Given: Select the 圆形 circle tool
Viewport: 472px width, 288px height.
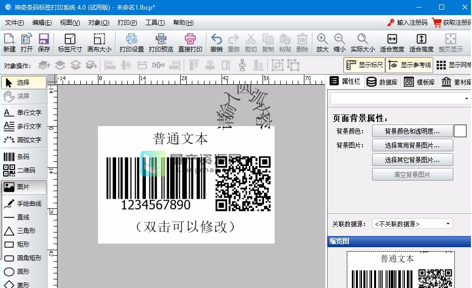Looking at the screenshot, I should pyautogui.click(x=24, y=271).
